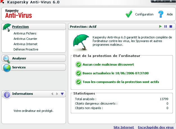Click the magnifying glass Analyser icon
The width and height of the screenshot is (176, 129).
(x=6, y=59)
